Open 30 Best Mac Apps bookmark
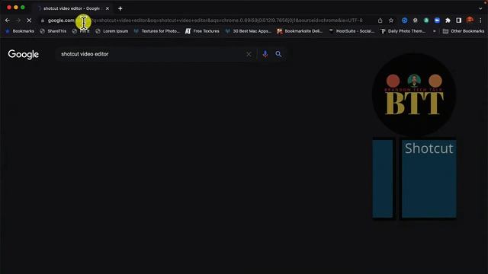Screen dimensions: 488x274 [249, 31]
